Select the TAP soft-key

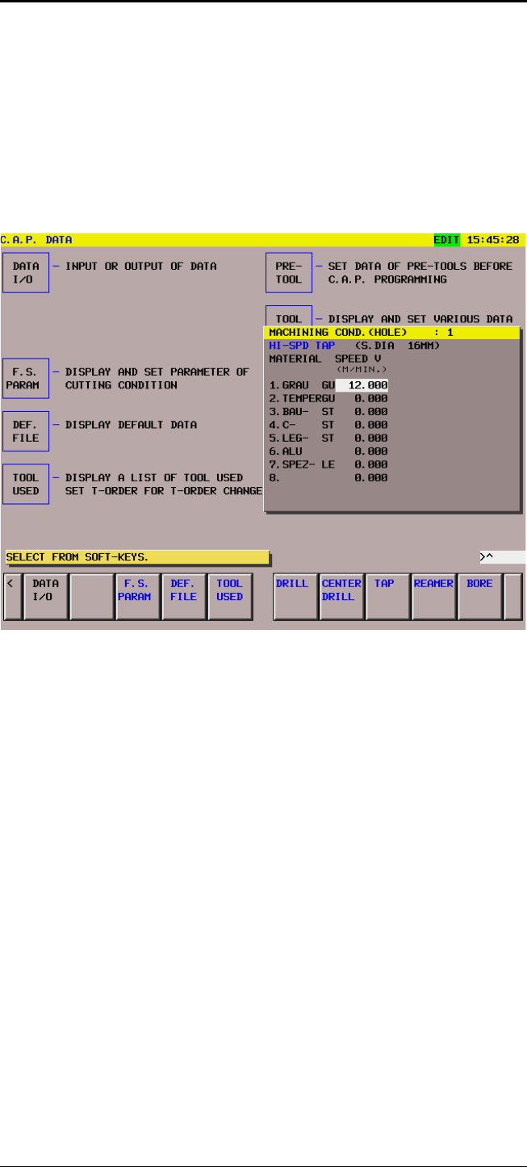pyautogui.click(x=387, y=596)
